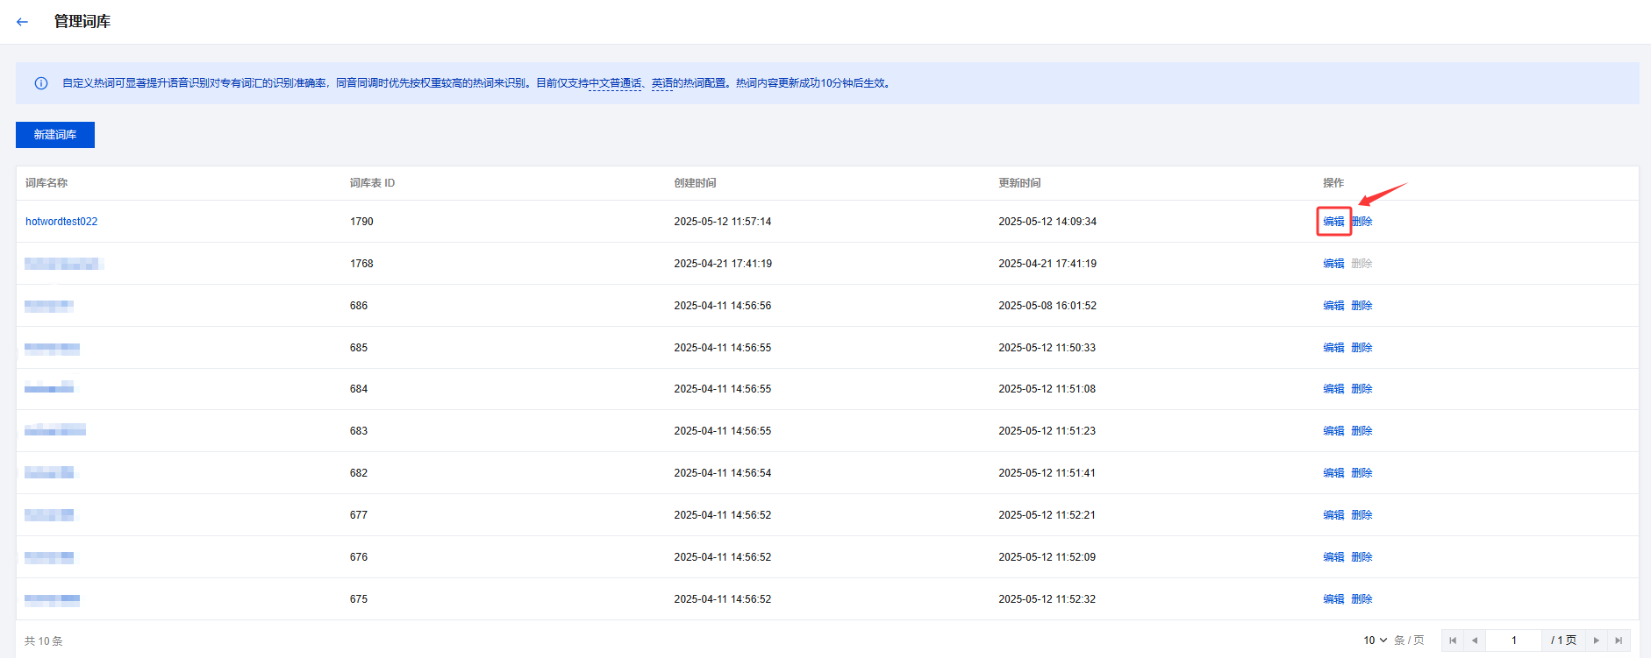Click 编辑 for lexicon ID 675
Viewport: 1651px width, 658px height.
[x=1333, y=599]
